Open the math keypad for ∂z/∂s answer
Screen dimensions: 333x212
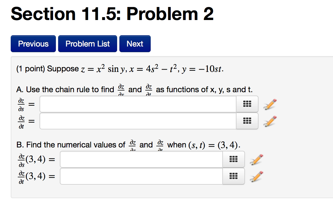247,104
